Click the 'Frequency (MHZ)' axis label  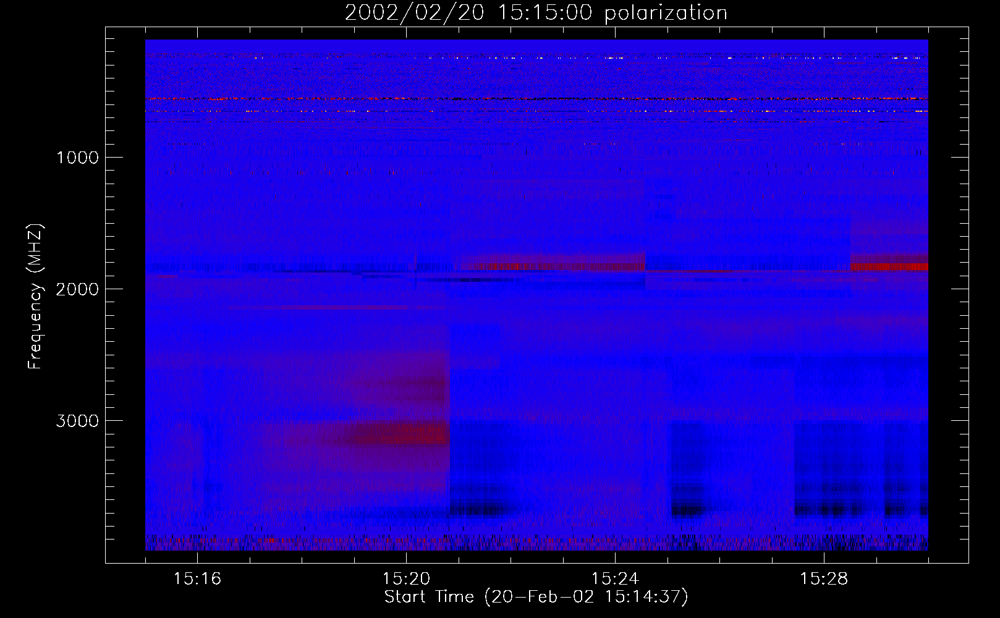click(x=36, y=296)
